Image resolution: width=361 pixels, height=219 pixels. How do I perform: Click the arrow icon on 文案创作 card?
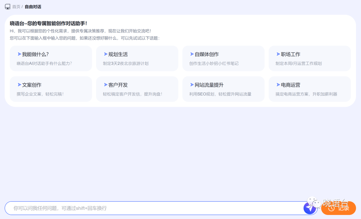pos(19,84)
